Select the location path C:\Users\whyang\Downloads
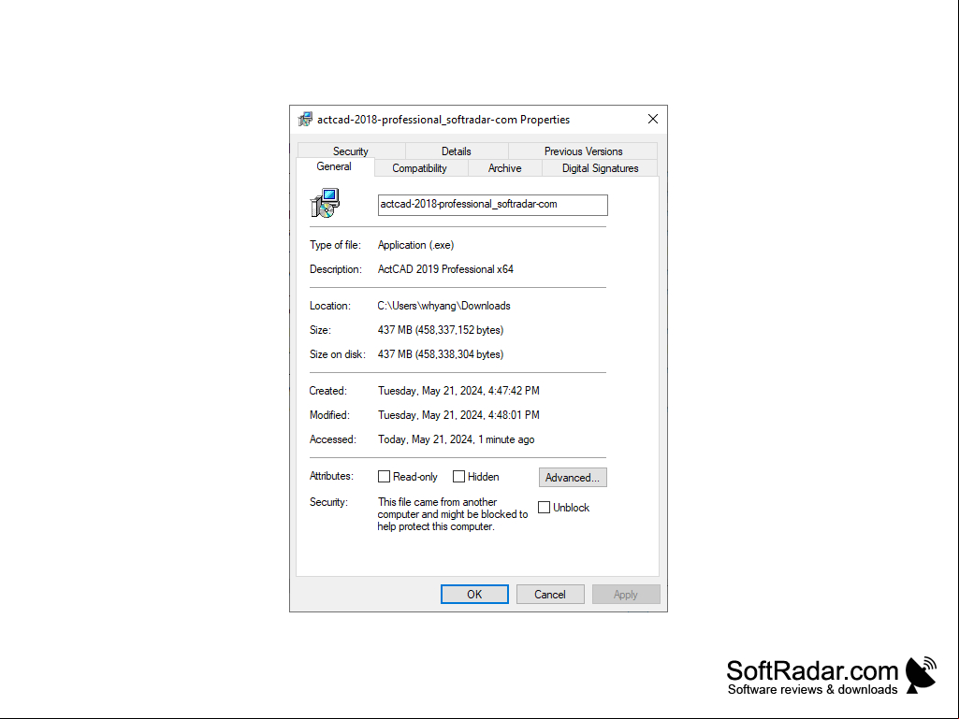959x719 pixels. pyautogui.click(x=444, y=306)
